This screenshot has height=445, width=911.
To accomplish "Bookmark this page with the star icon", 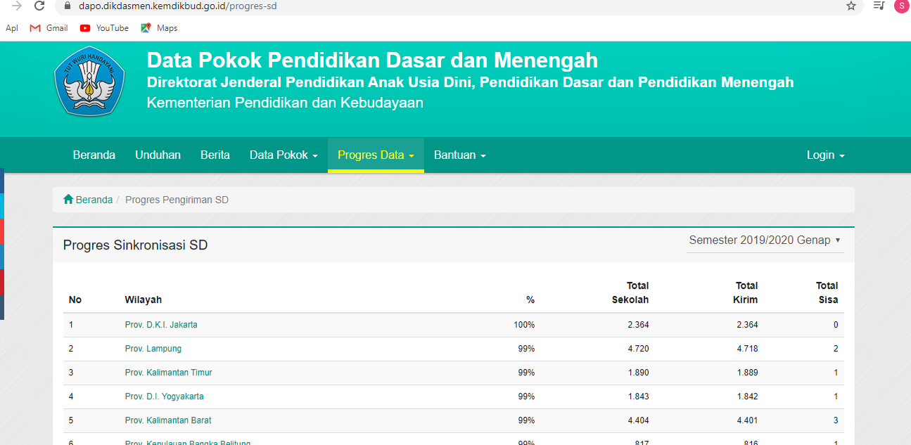I will coord(851,6).
